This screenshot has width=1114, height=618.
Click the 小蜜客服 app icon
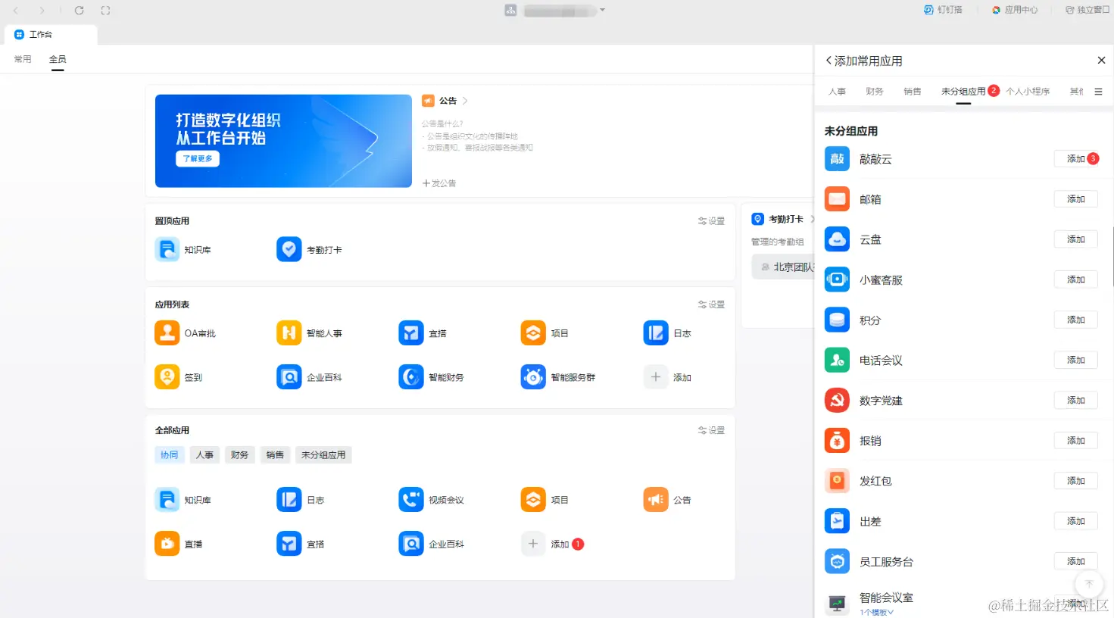(837, 279)
